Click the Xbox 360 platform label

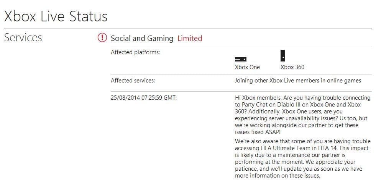click(x=292, y=67)
